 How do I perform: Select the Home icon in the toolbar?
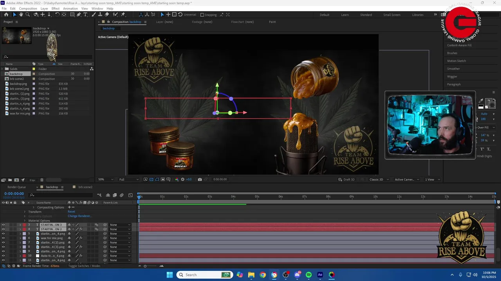[x=6, y=14]
